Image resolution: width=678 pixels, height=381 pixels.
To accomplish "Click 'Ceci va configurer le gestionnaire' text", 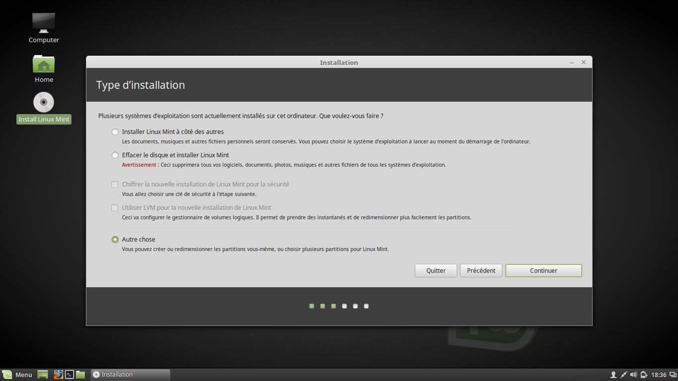I will point(297,217).
